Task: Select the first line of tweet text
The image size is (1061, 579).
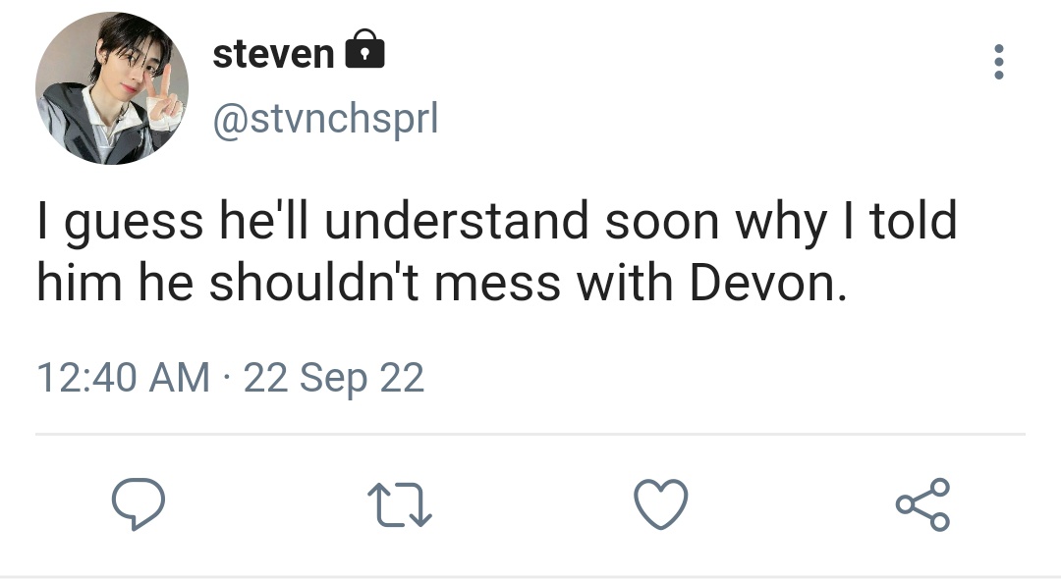Action: (x=497, y=222)
